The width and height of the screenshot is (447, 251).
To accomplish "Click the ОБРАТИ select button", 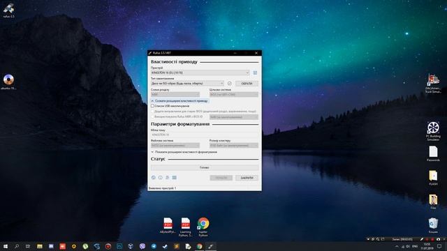I will tap(247, 84).
